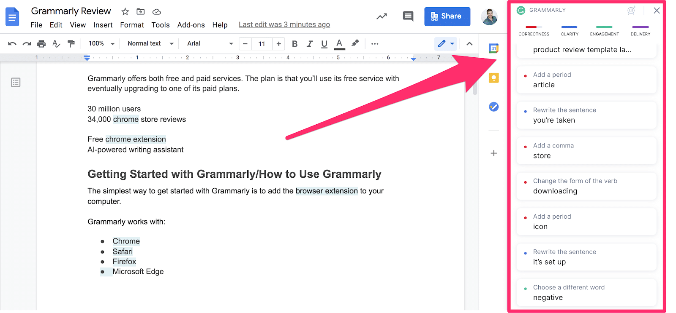Screen dimensions: 676x313
Task: Expand 'Add a comma' store suggestion
Action: (x=586, y=150)
